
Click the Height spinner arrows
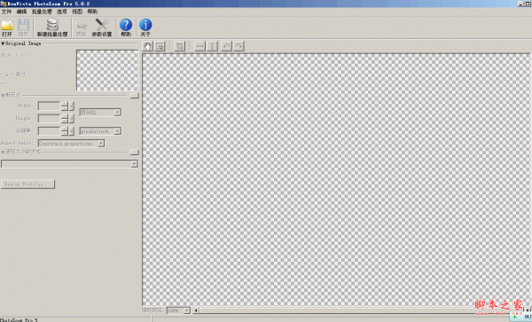[65, 118]
